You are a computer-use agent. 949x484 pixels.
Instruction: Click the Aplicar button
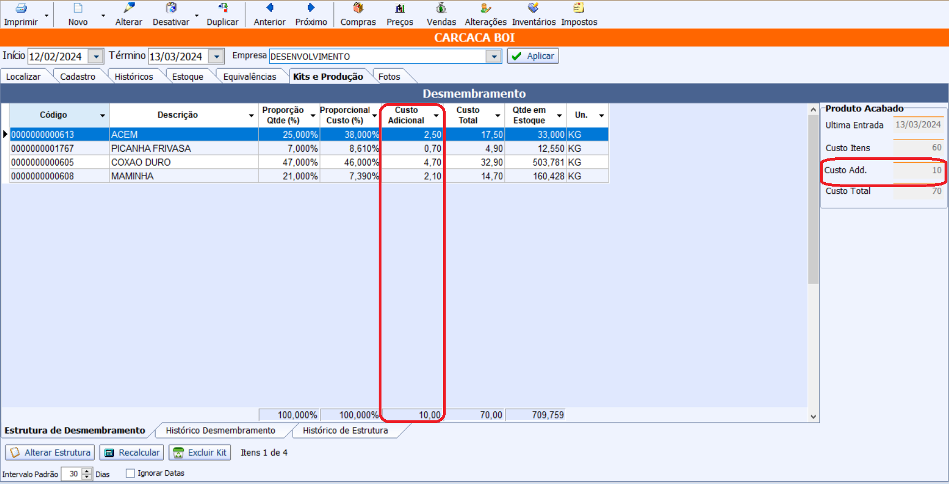pos(533,56)
